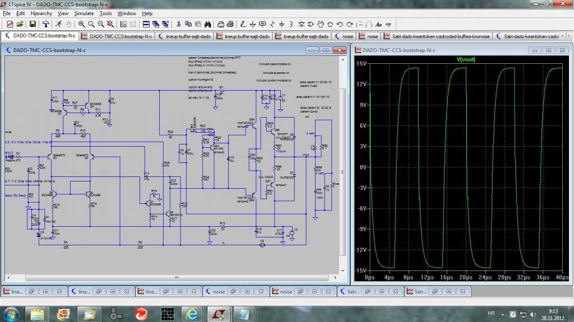This screenshot has height=322, width=574.
Task: Open the Simulate menu
Action: 84,13
